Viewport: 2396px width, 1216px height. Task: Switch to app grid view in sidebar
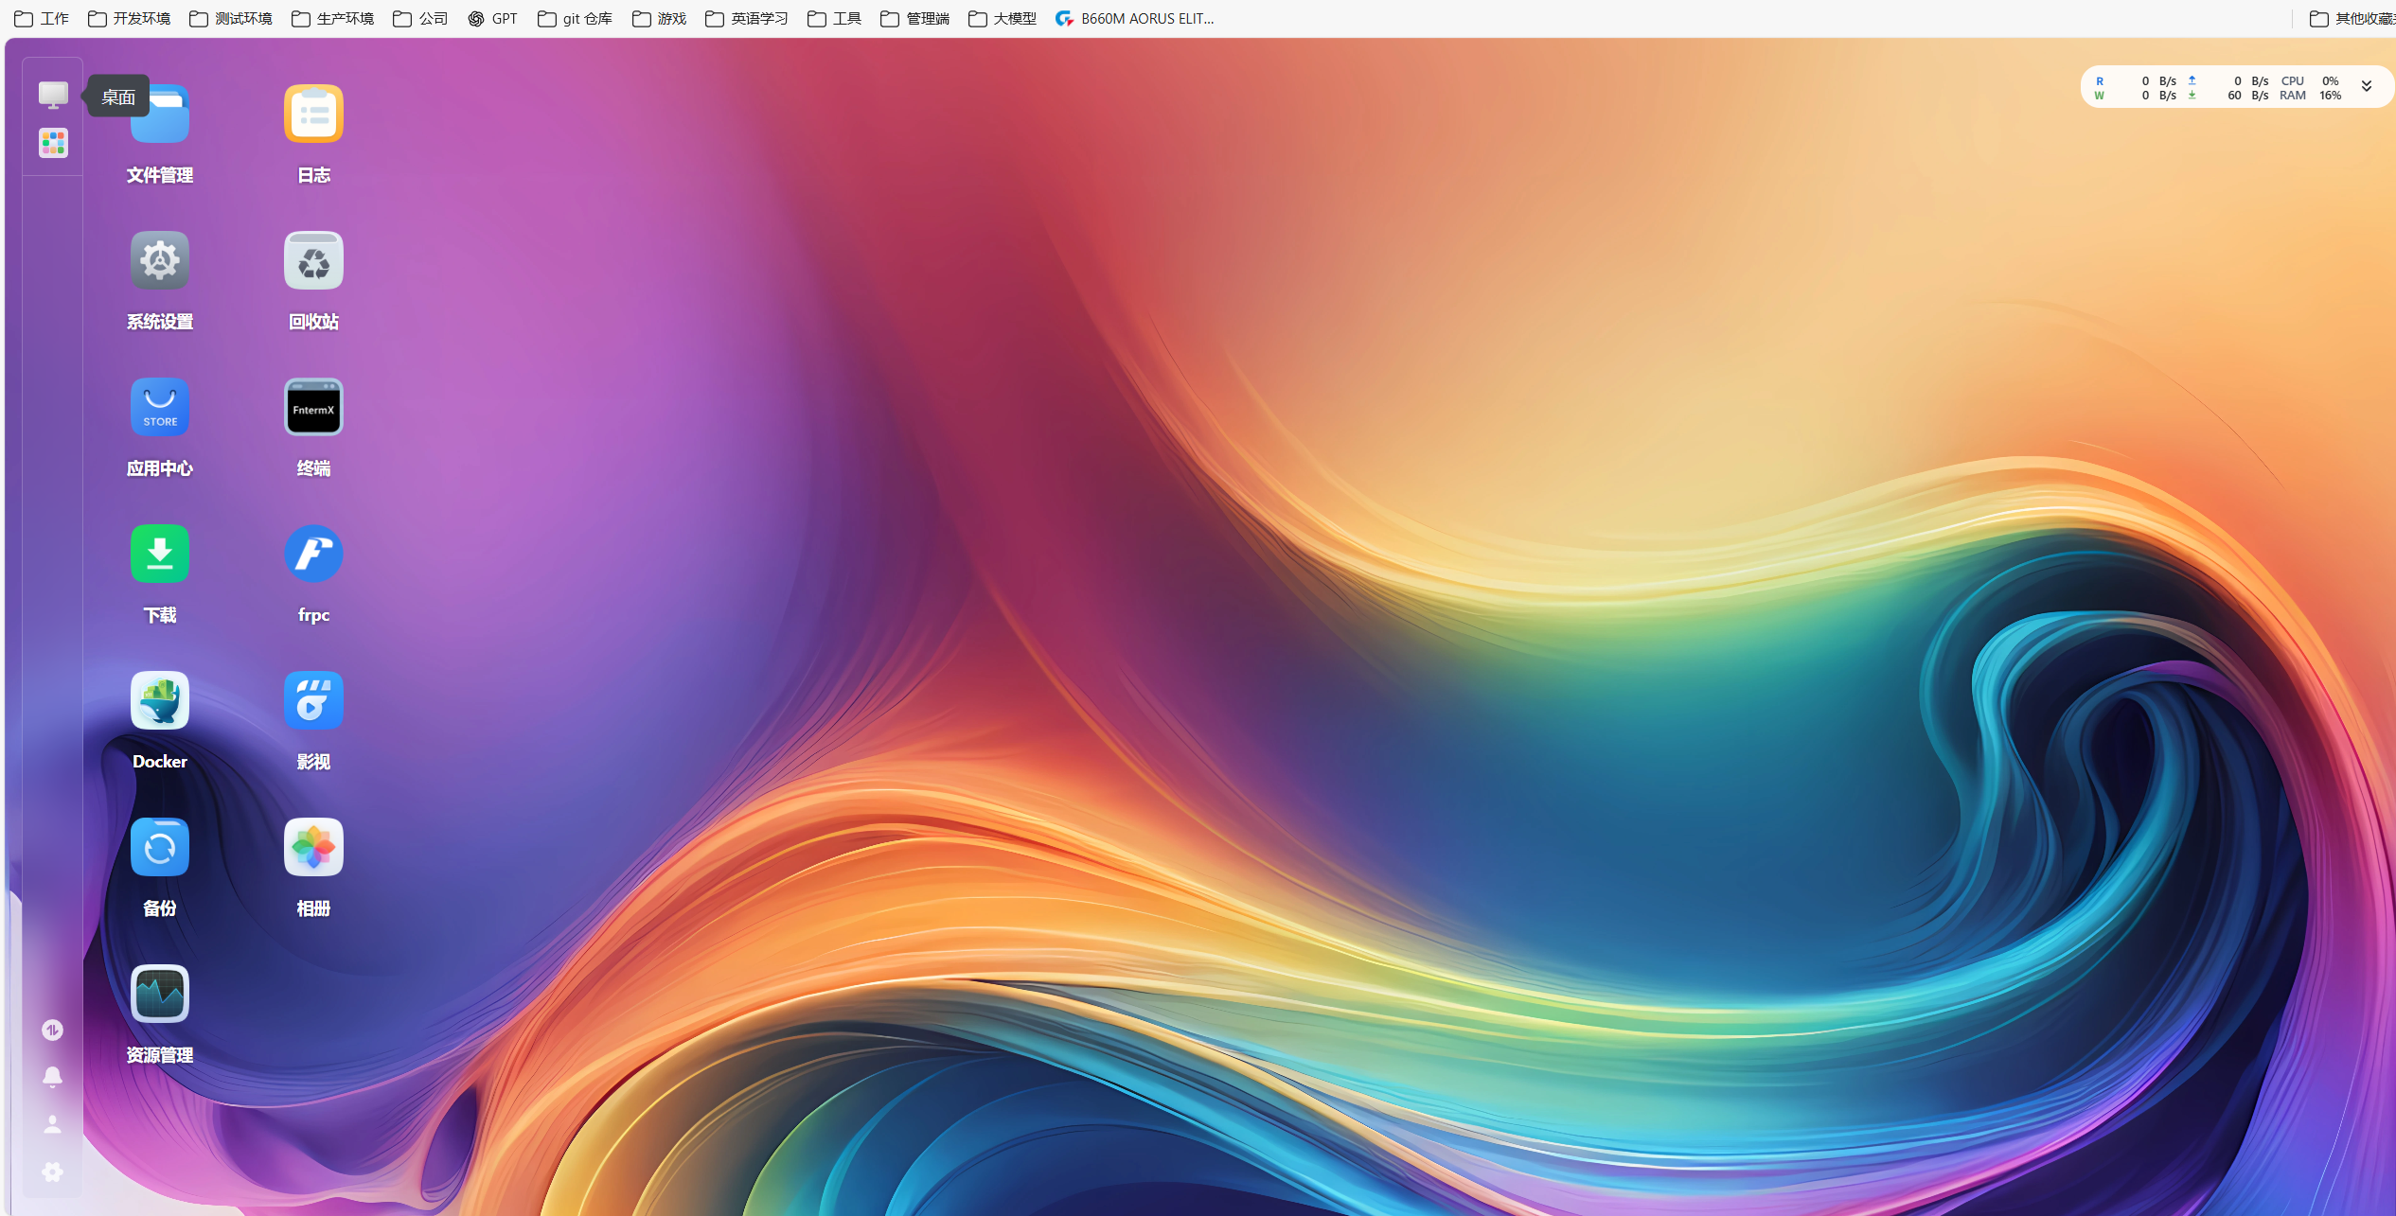tap(52, 143)
